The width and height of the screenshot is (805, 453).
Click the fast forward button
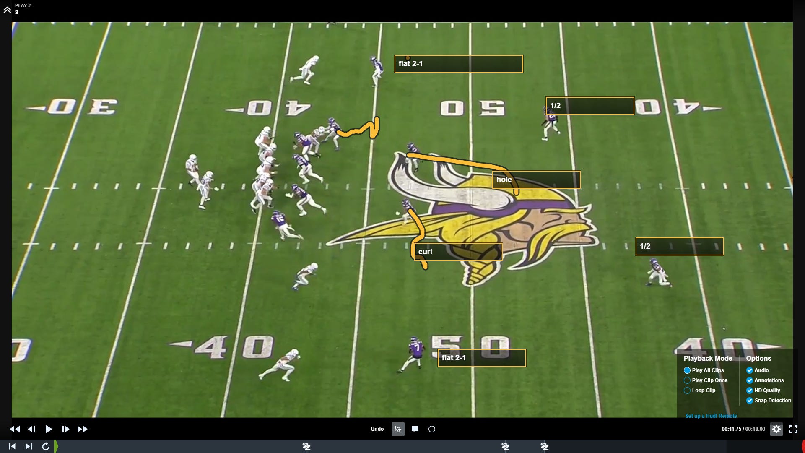pos(83,429)
